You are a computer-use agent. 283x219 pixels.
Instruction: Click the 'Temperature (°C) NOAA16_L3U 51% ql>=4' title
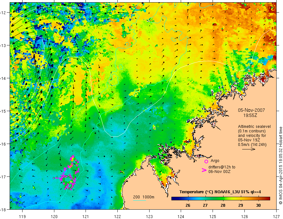(x=220, y=192)
